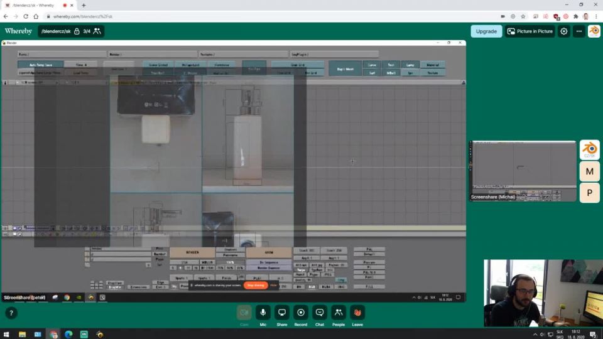Click the ANIM button in shared Blender
The height and width of the screenshot is (339, 603).
pos(268,252)
